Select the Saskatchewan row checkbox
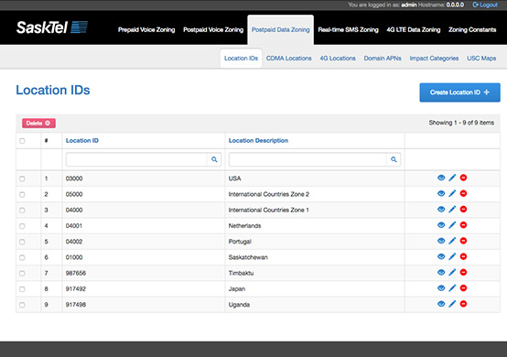507x357 pixels. coord(22,258)
